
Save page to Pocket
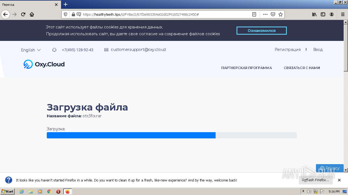pos(273,14)
